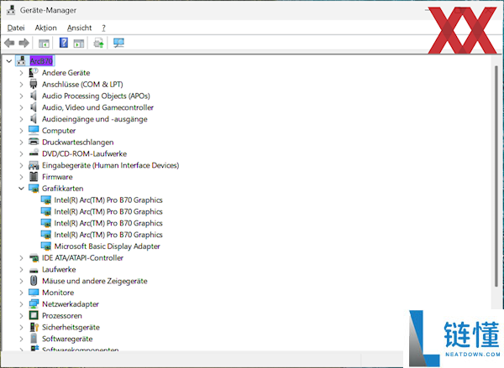The height and width of the screenshot is (368, 504).
Task: Click the Monitore icon
Action: click(34, 293)
